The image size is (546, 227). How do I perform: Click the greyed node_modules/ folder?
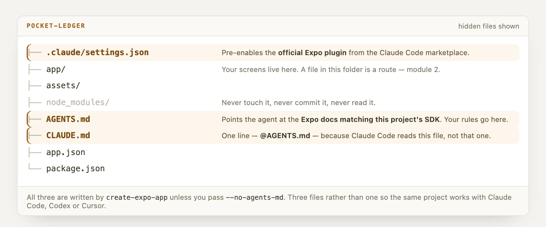[x=78, y=102]
